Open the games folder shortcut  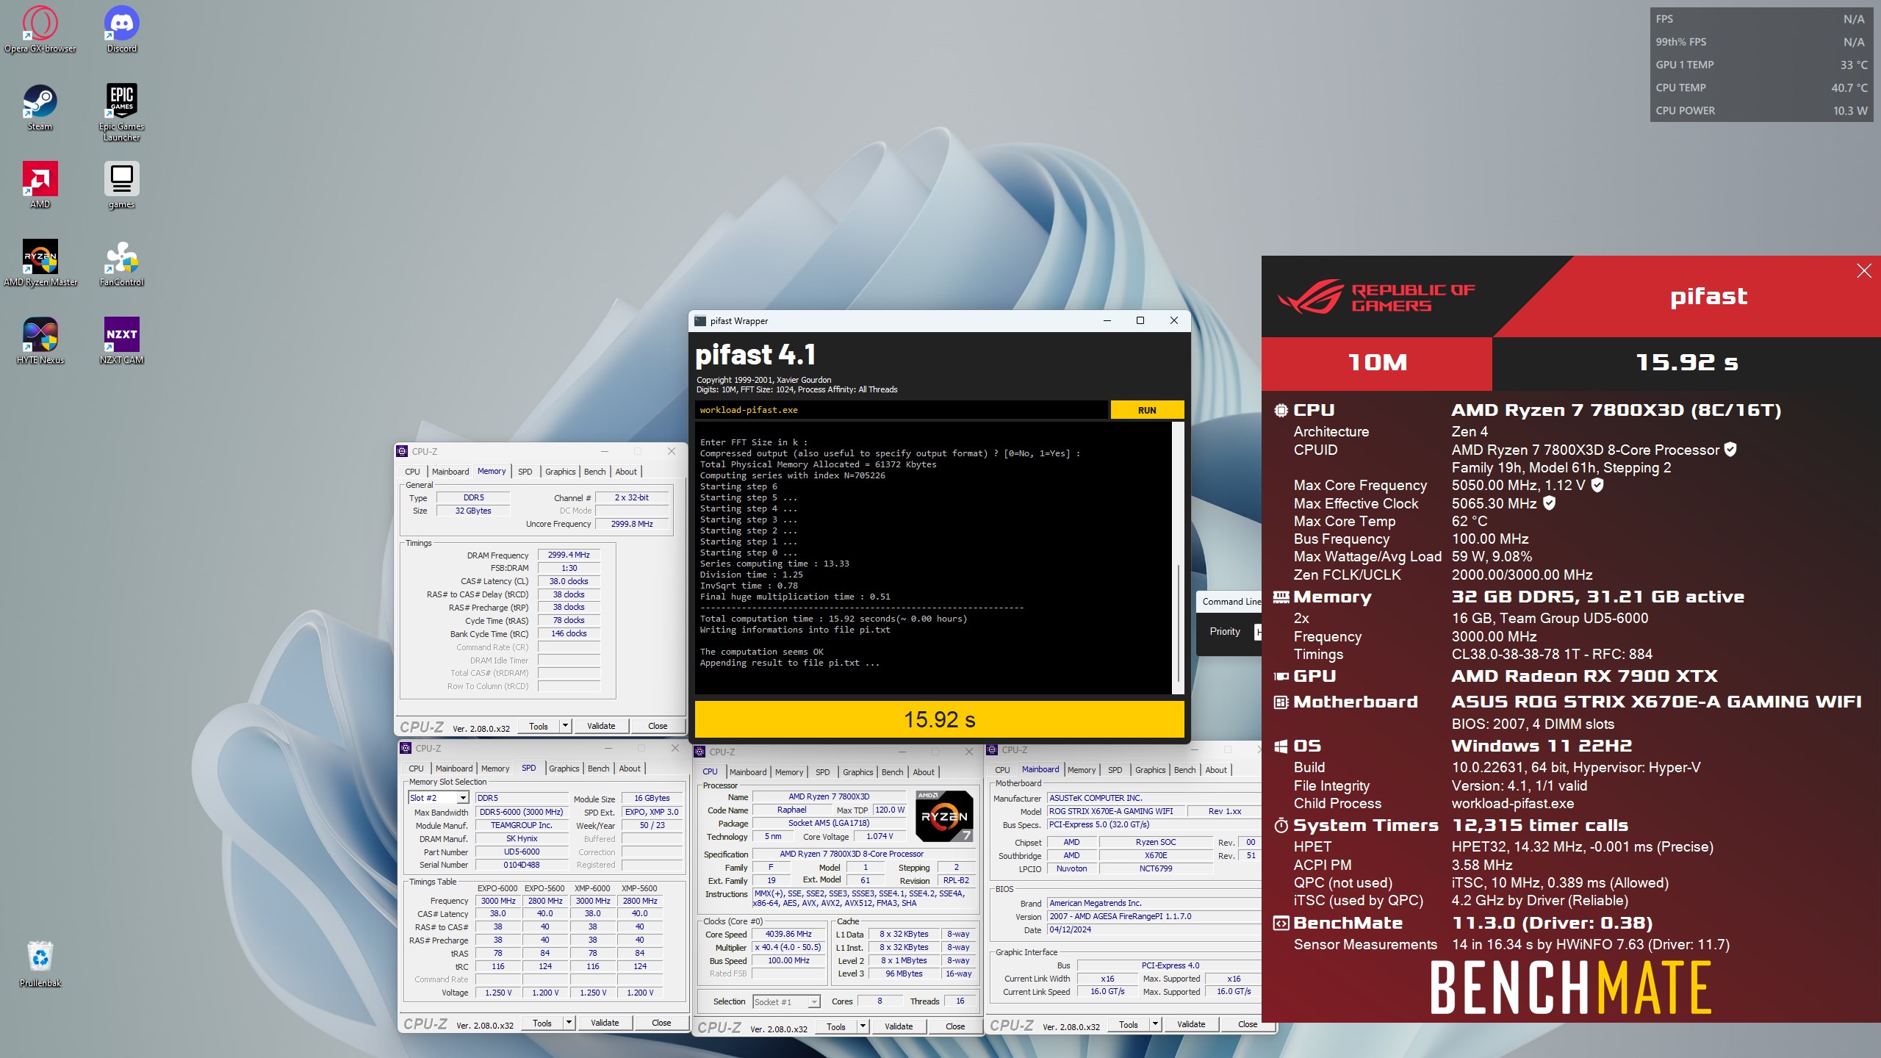click(121, 185)
